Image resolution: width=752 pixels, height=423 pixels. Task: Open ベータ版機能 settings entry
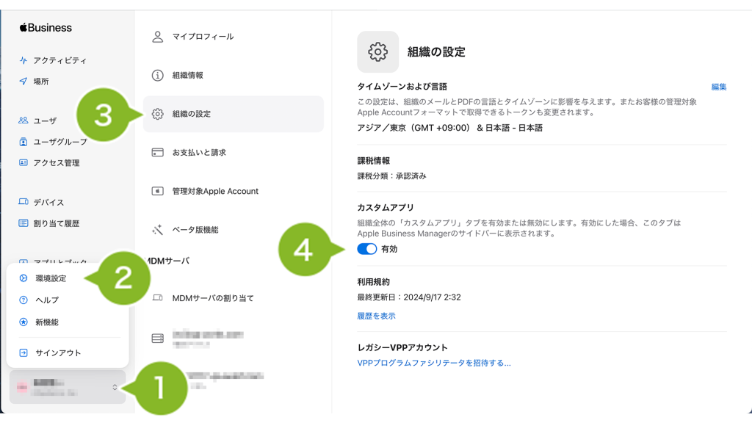click(x=233, y=230)
